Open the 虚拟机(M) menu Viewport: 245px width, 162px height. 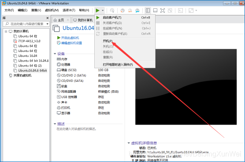pos(52,10)
